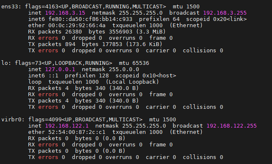Screen dimensions: 272x164
Task: Click the broadcast address 192.168.122.255
Action: point(232,126)
